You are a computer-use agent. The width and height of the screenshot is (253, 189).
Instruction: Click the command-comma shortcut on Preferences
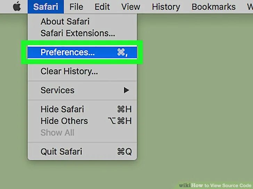coord(122,52)
